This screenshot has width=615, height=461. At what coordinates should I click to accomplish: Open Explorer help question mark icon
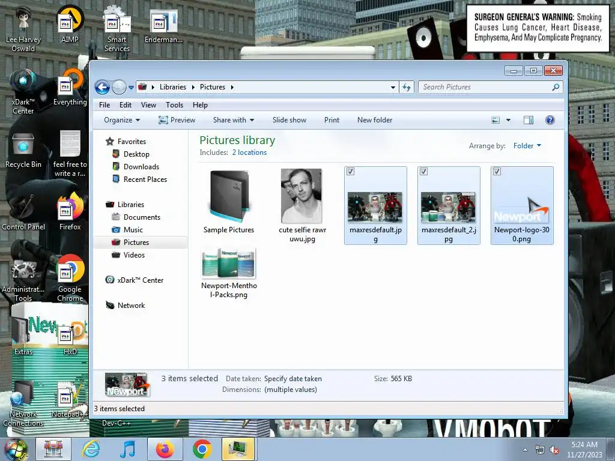pyautogui.click(x=550, y=120)
